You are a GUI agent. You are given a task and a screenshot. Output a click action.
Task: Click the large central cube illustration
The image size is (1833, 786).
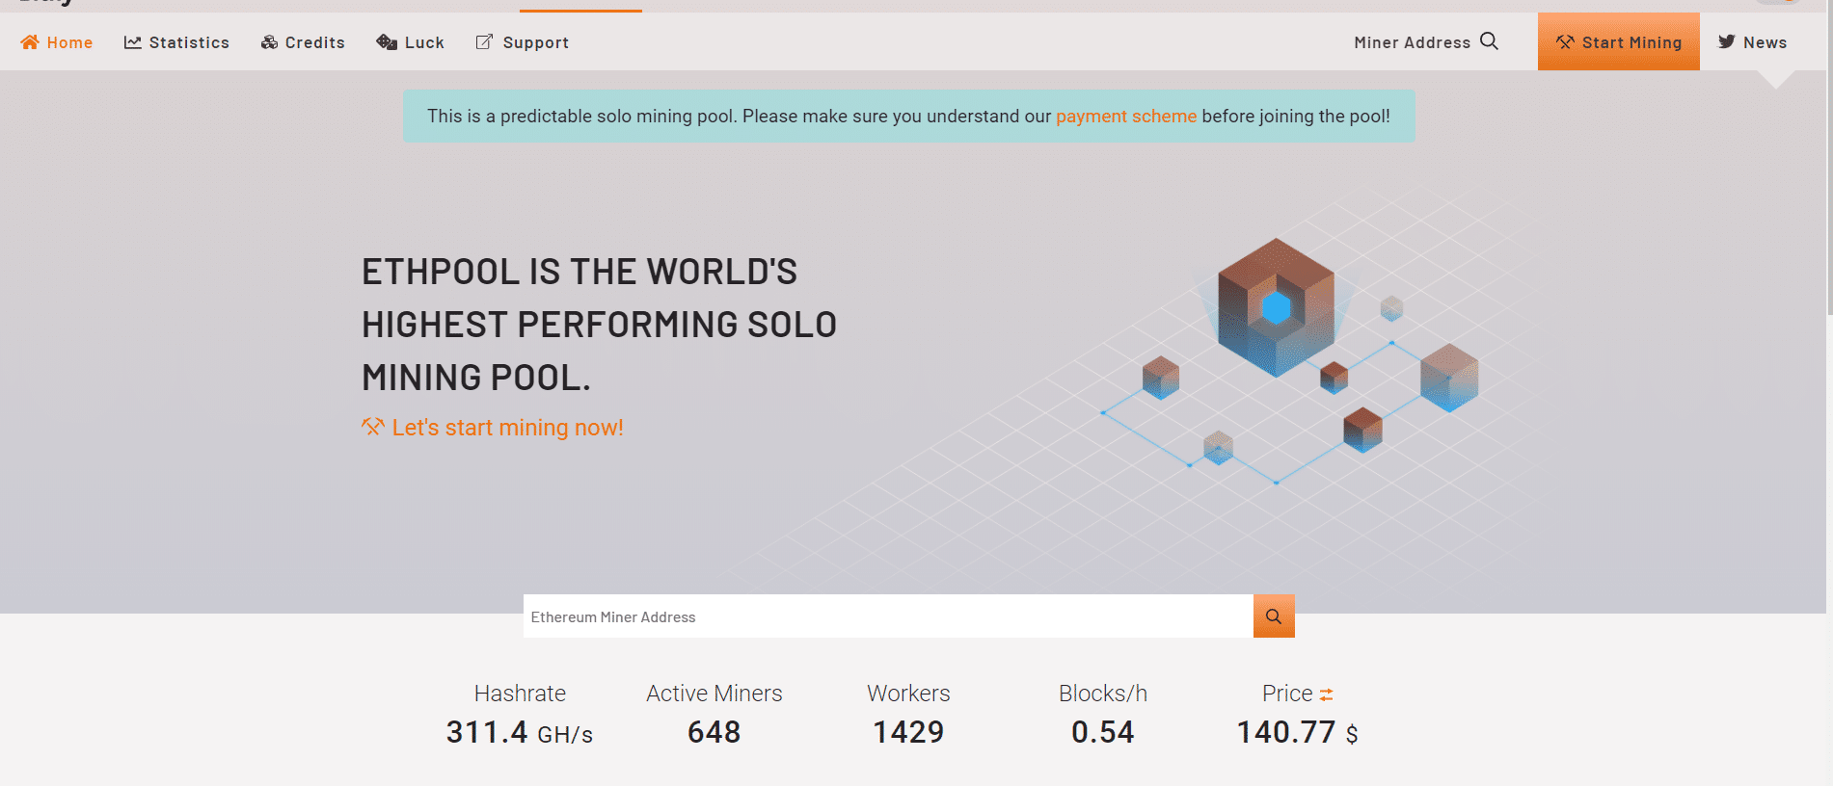[1276, 307]
